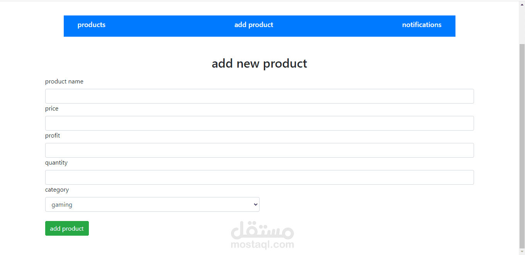Click the mostaql.com watermark logo
Image resolution: width=525 pixels, height=255 pixels.
tap(262, 235)
